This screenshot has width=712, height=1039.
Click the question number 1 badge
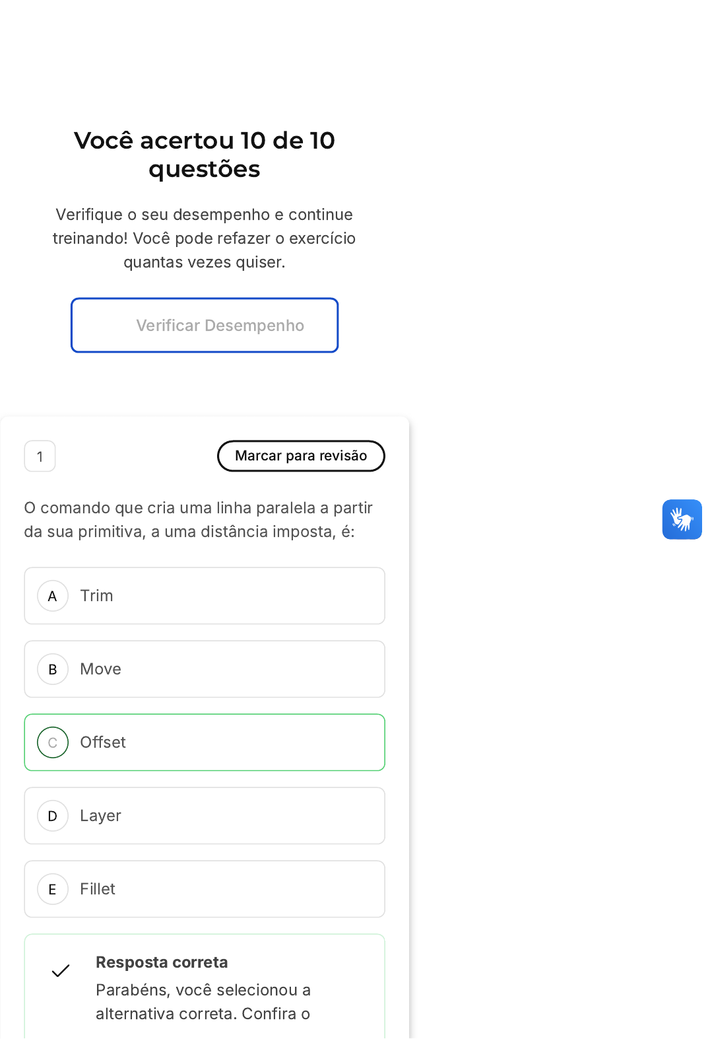click(x=40, y=456)
